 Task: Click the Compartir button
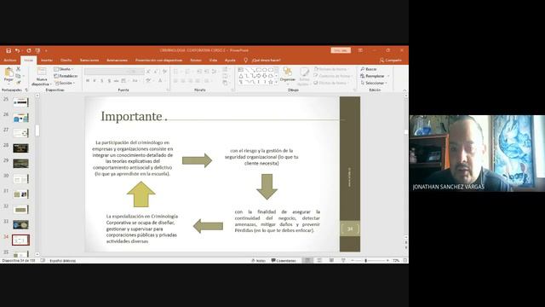coord(391,61)
